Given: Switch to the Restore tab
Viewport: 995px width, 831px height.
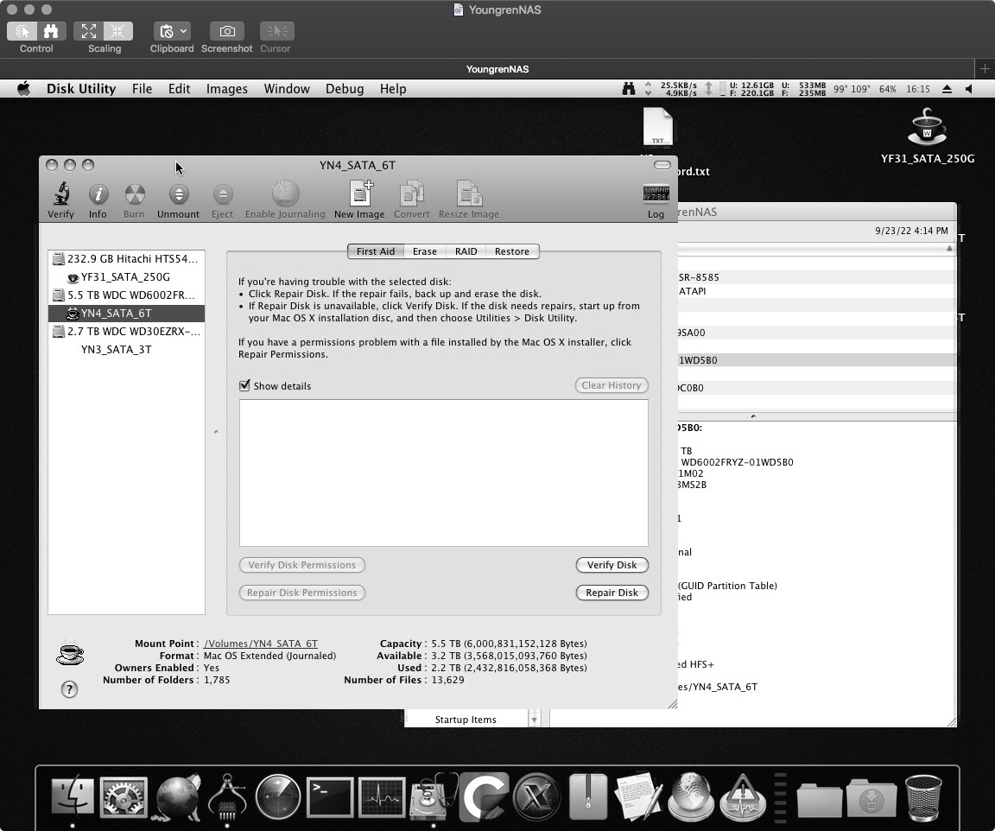Looking at the screenshot, I should [x=512, y=251].
